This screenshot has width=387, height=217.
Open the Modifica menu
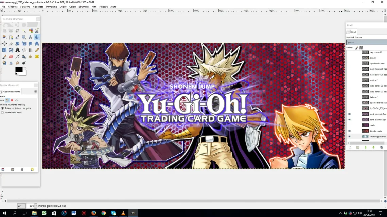point(13,7)
